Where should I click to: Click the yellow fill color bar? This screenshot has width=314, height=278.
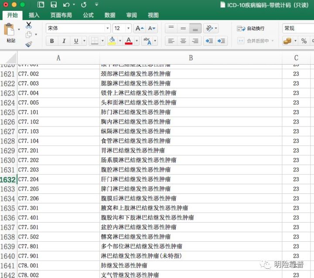pyautogui.click(x=112, y=44)
